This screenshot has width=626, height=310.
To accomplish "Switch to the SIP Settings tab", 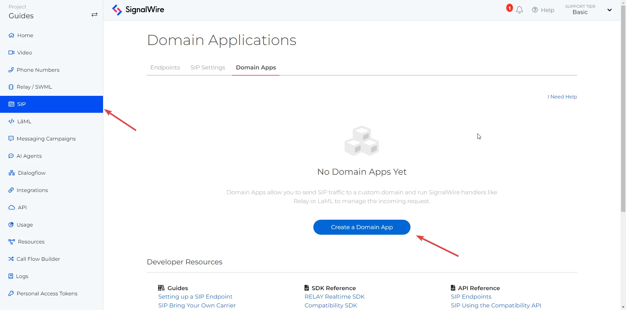I will [208, 67].
